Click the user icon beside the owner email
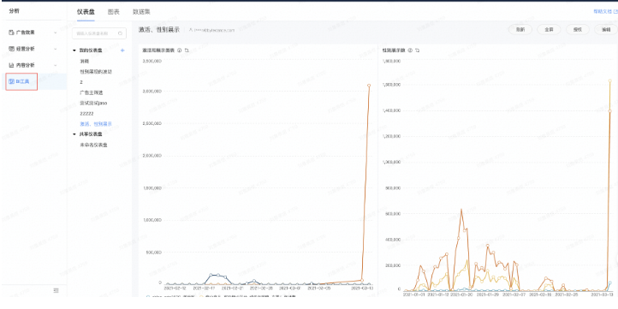 (191, 30)
